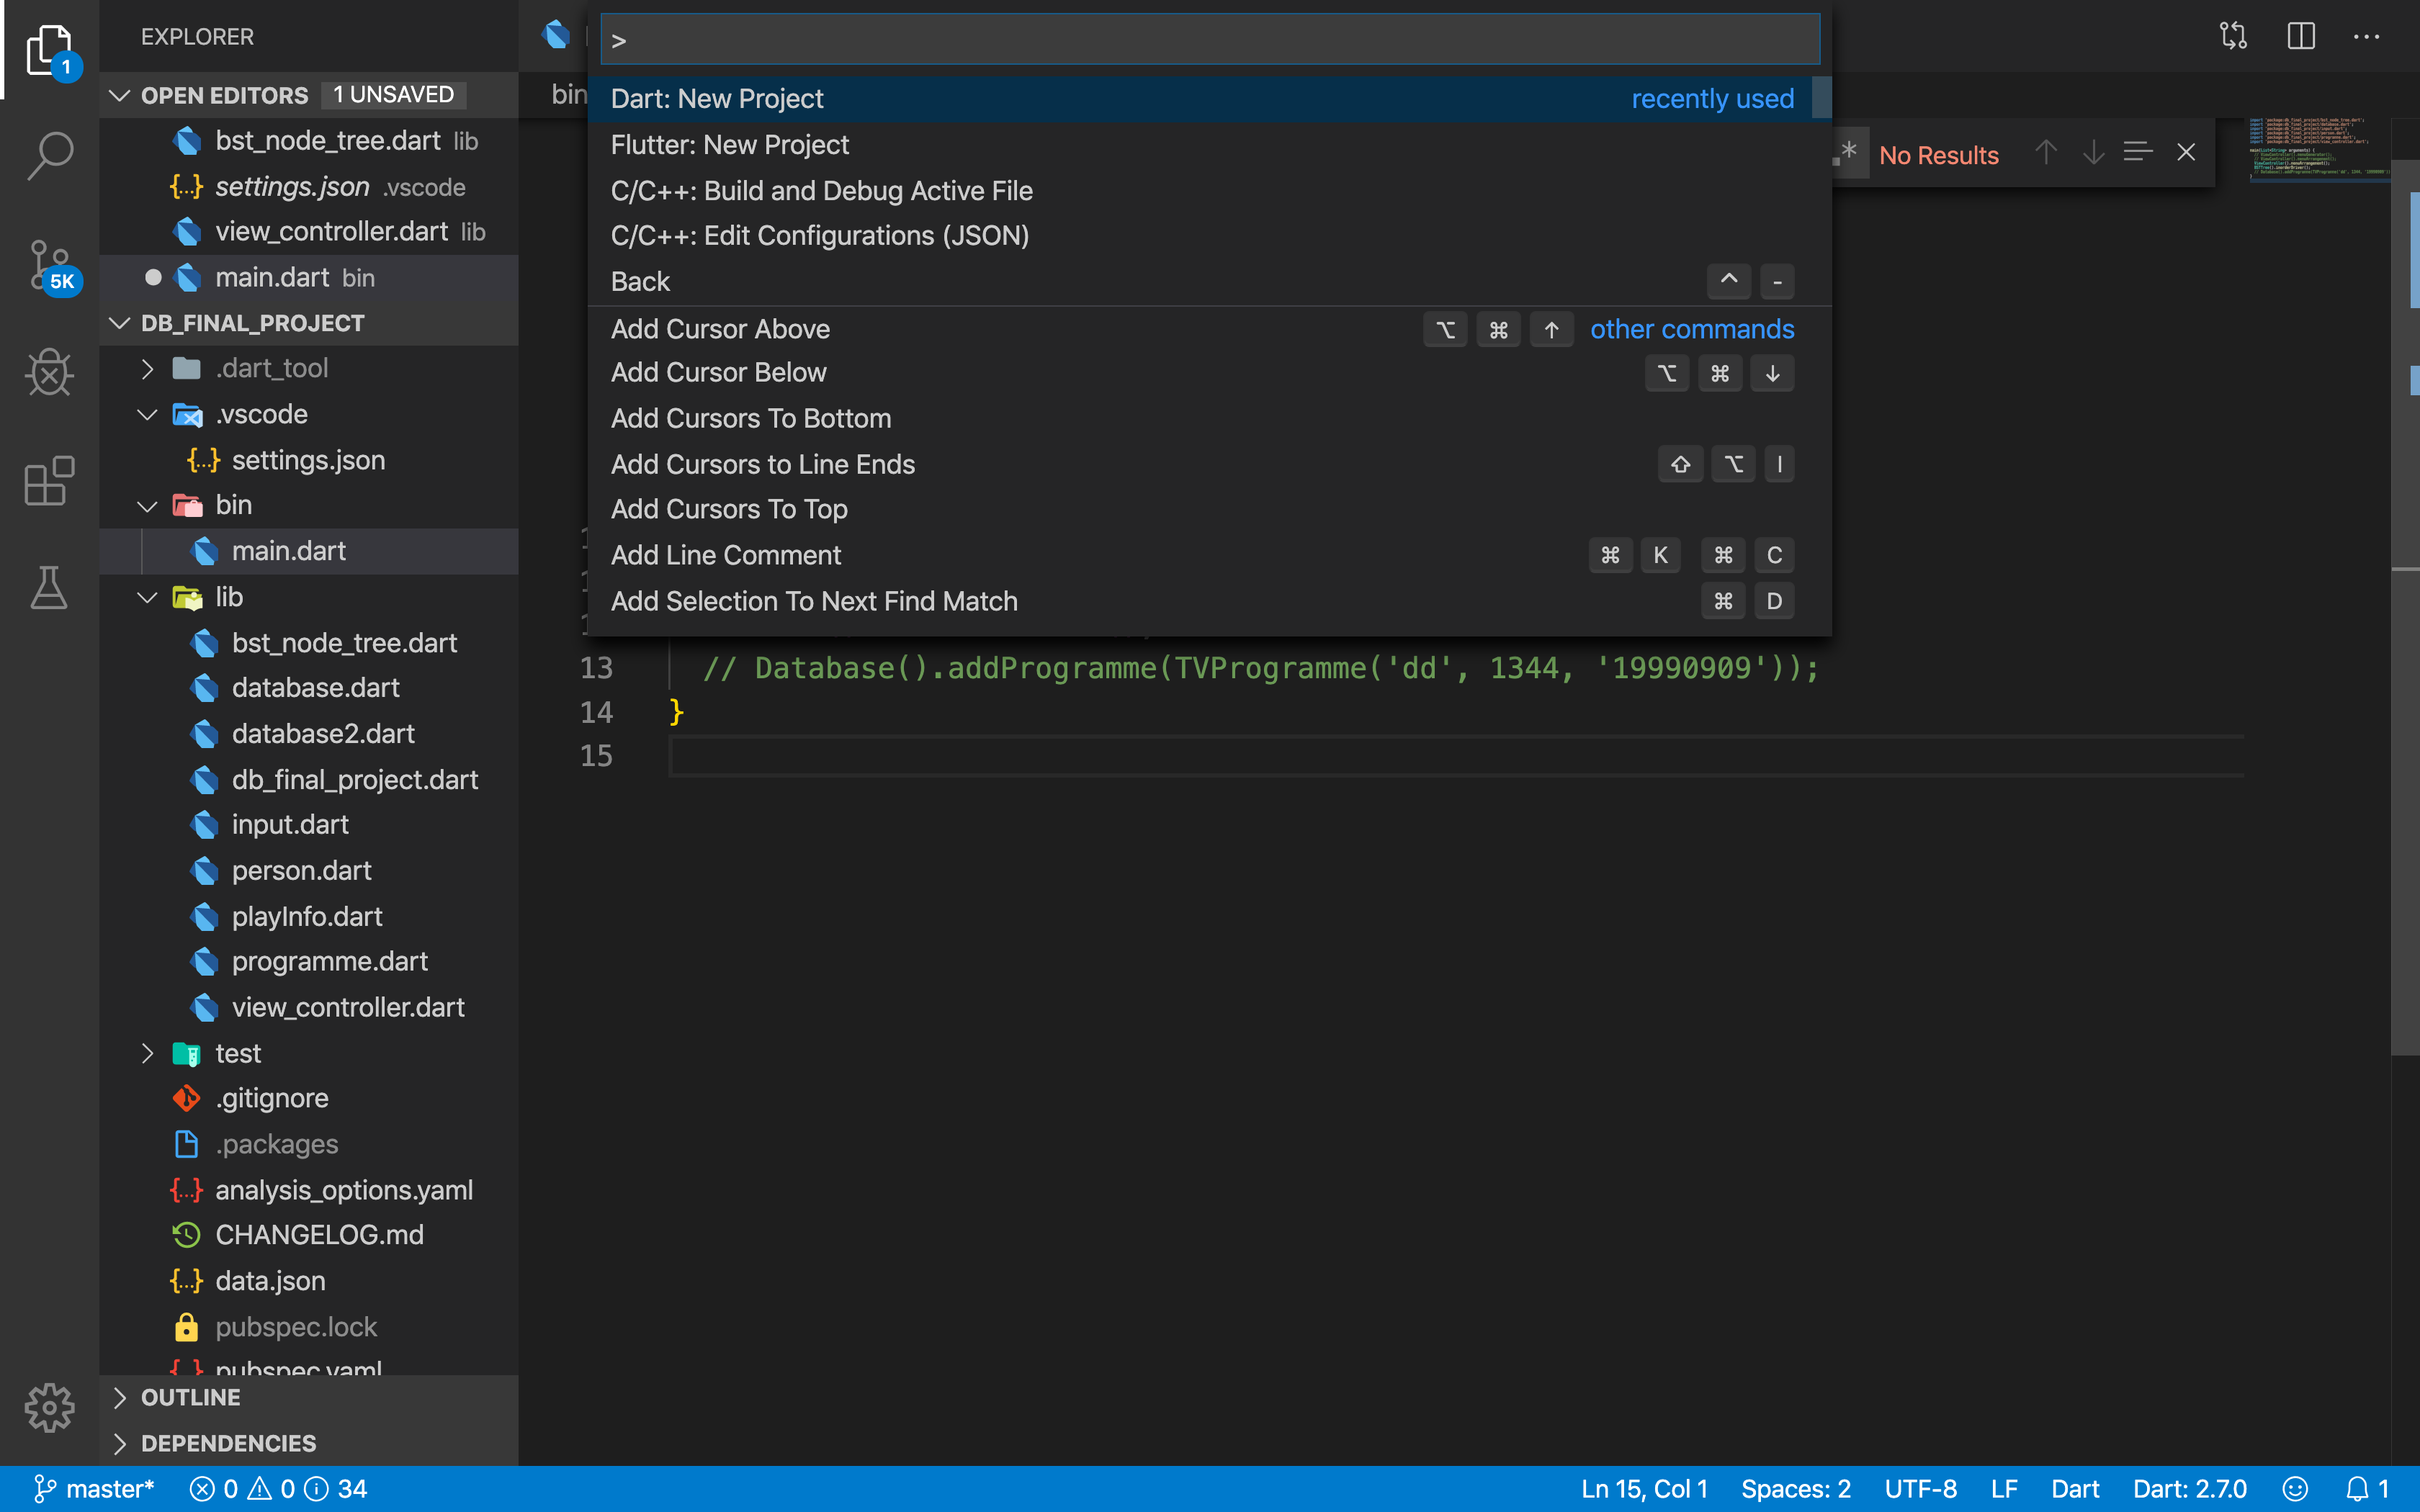Click the Dart language mode indicator

[x=2074, y=1489]
